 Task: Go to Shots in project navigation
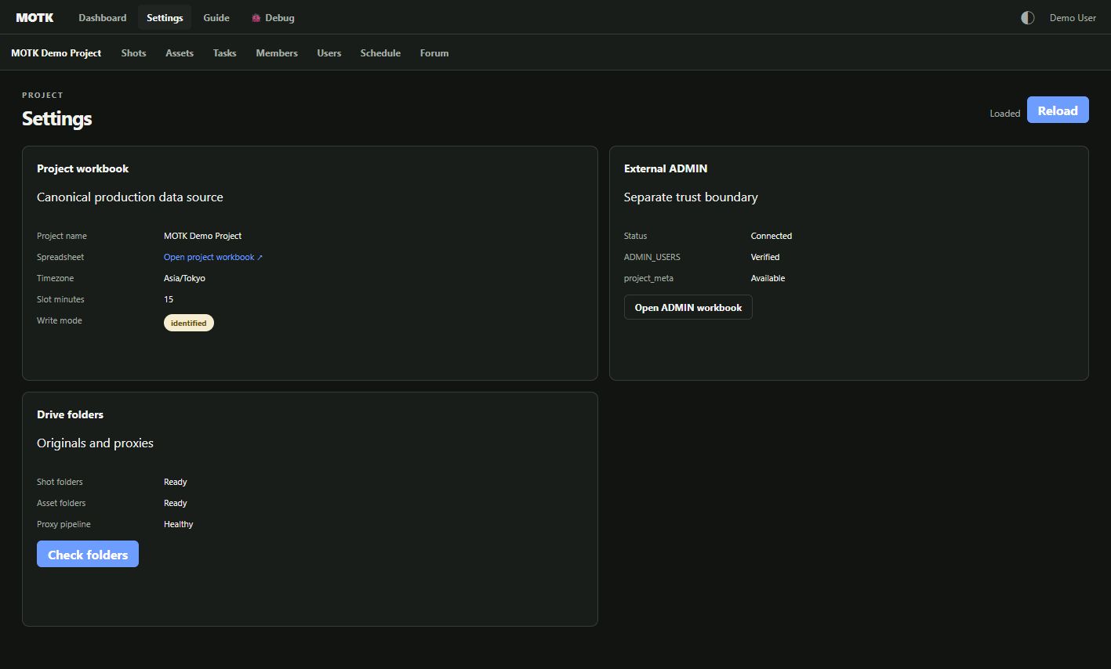tap(134, 53)
